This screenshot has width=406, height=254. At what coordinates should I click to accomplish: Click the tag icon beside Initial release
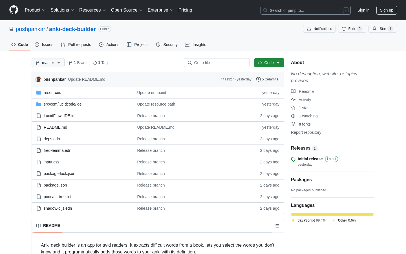pyautogui.click(x=293, y=159)
